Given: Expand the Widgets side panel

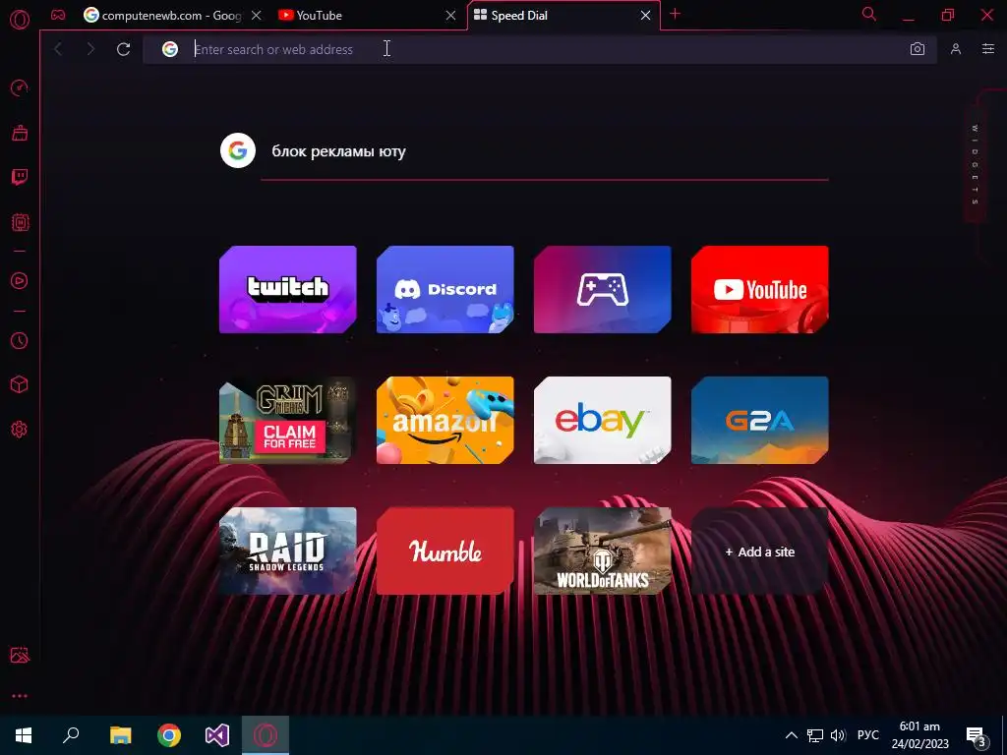Looking at the screenshot, I should pyautogui.click(x=975, y=164).
